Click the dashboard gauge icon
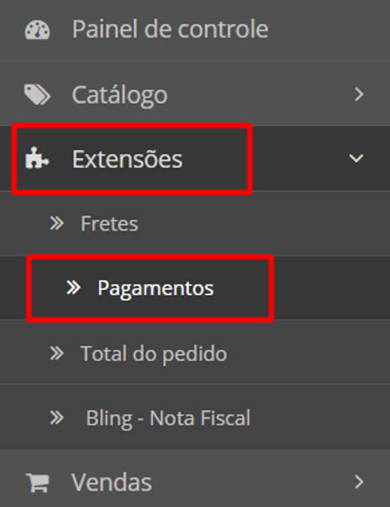 coord(38,30)
